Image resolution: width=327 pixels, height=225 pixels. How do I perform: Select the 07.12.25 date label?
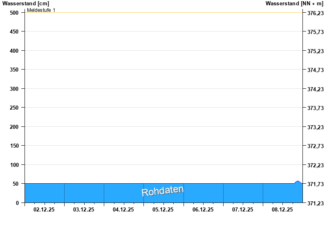click(242, 210)
